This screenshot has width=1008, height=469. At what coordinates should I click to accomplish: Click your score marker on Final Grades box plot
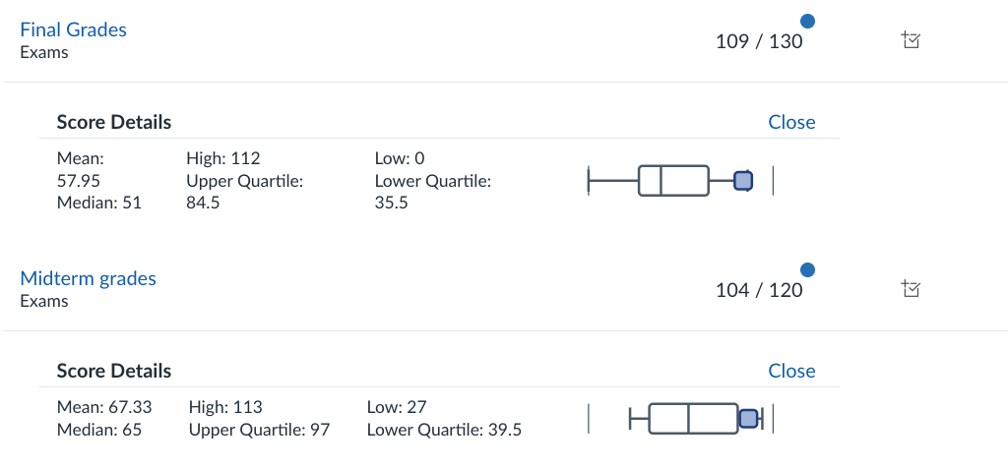tap(744, 181)
